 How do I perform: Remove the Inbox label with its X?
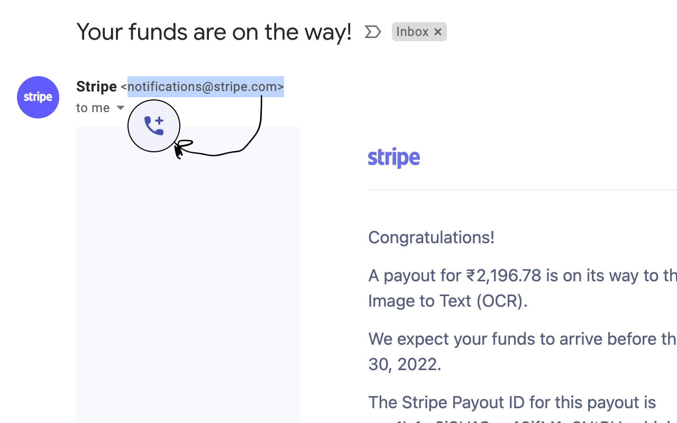(438, 32)
